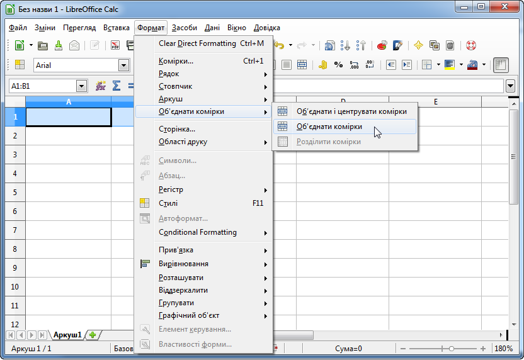
Task: Click the Add Decimal Place icon
Action: [x=354, y=65]
